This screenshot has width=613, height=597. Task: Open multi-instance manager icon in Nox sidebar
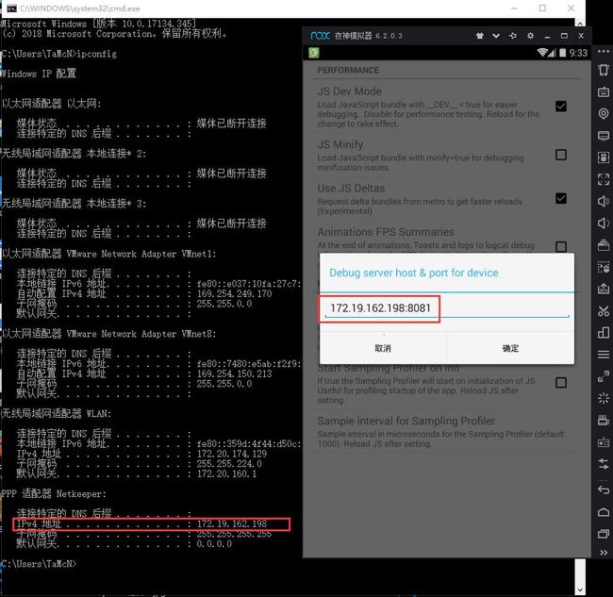click(604, 333)
